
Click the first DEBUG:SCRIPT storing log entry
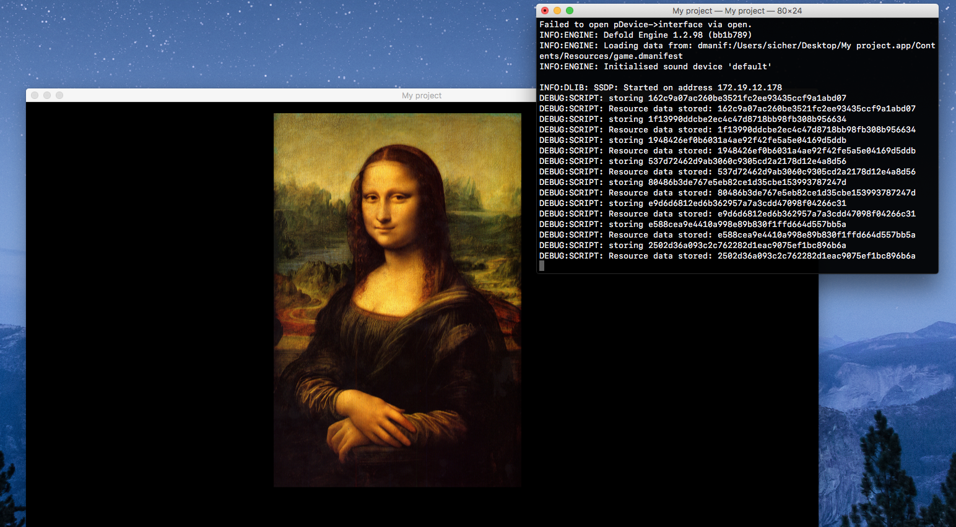tap(693, 98)
